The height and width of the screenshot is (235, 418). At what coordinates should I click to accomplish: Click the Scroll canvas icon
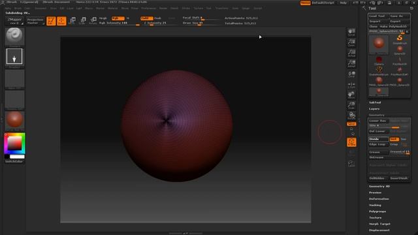click(351, 33)
